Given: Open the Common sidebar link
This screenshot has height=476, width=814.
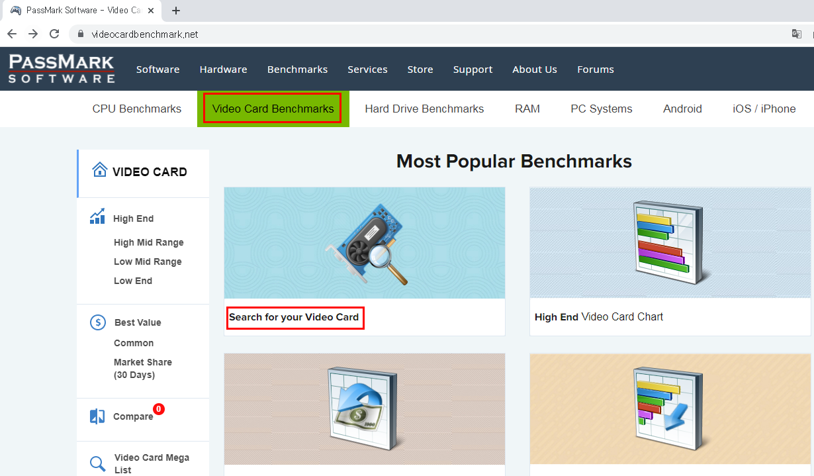Looking at the screenshot, I should [x=134, y=343].
